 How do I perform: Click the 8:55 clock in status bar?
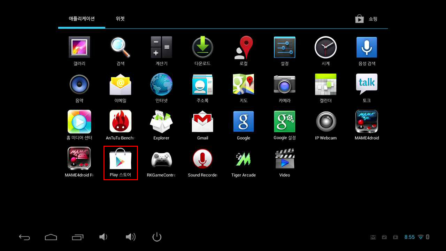[409, 237]
